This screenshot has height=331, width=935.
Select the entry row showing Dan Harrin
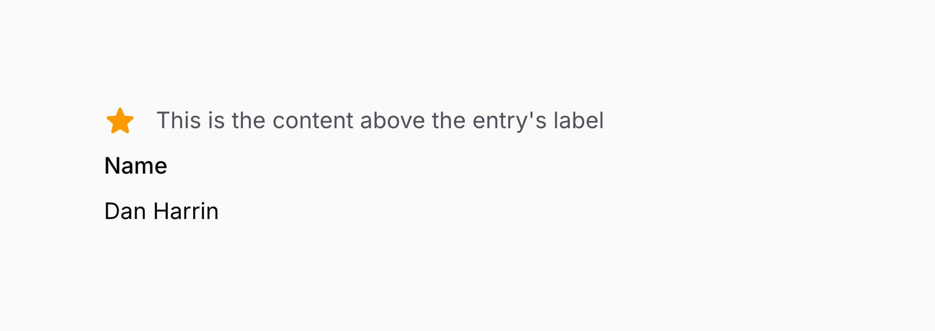pos(162,211)
